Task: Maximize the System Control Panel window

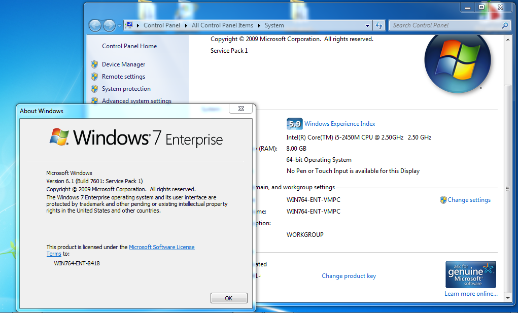Action: tap(481, 8)
